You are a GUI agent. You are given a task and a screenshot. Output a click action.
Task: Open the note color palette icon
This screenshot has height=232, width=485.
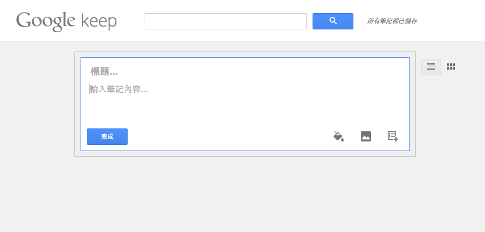point(339,136)
